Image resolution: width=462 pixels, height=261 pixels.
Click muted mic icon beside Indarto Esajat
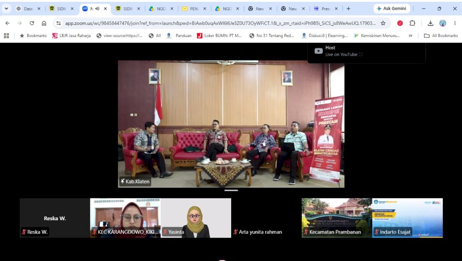[377, 232]
